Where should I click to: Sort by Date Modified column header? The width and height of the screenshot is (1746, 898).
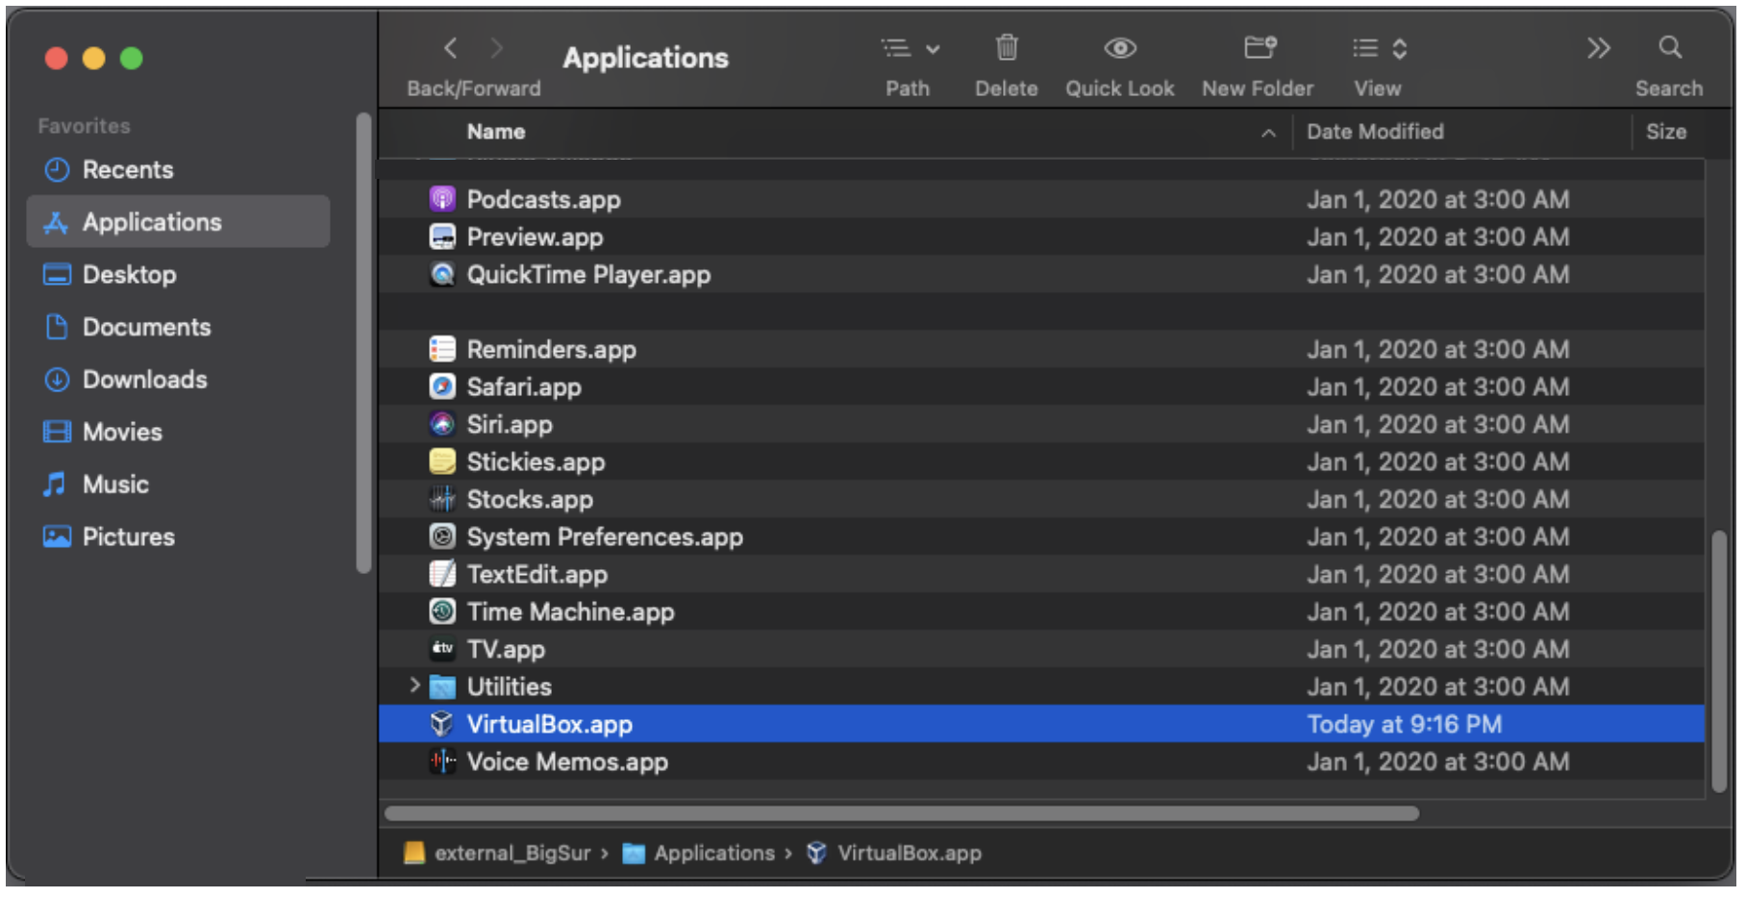tap(1374, 132)
